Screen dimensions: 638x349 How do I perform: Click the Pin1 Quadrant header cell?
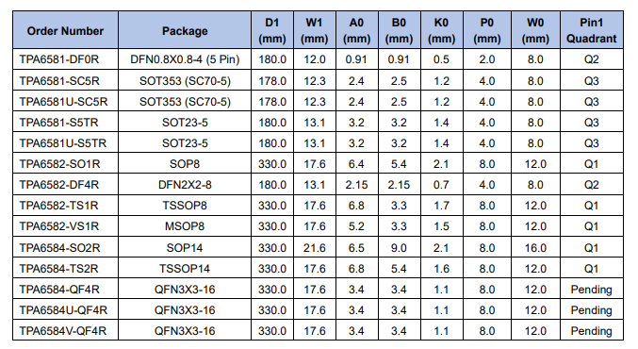(x=591, y=30)
